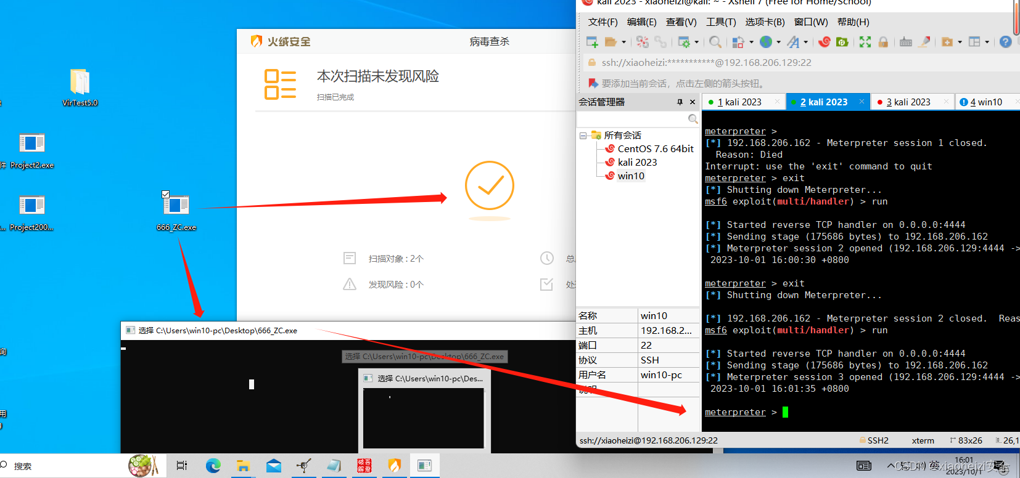Open Xshell help question-mark icon
Viewport: 1020px width, 478px height.
click(1006, 42)
